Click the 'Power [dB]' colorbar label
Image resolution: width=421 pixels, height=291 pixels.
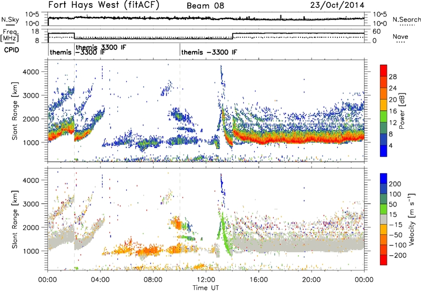click(402, 111)
